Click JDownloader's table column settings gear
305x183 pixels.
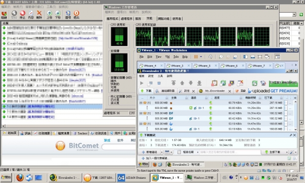point(295,98)
